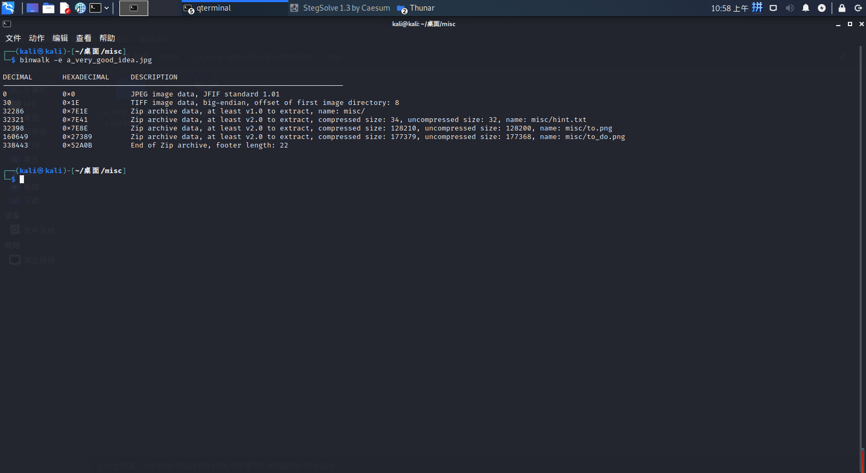The image size is (866, 473).
Task: Switch to StegSolve 1.3 by Caesum window
Action: [x=340, y=8]
